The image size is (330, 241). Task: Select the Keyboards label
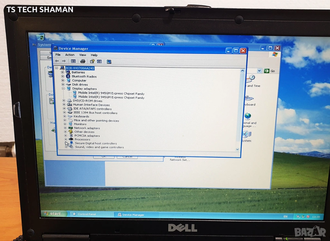point(81,116)
